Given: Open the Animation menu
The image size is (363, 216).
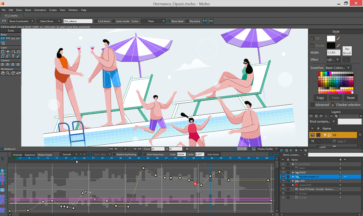Looking at the screenshot, I should pos(40,10).
